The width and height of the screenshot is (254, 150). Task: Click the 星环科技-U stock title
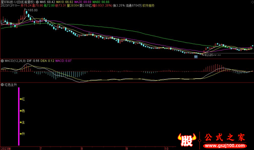9,2
